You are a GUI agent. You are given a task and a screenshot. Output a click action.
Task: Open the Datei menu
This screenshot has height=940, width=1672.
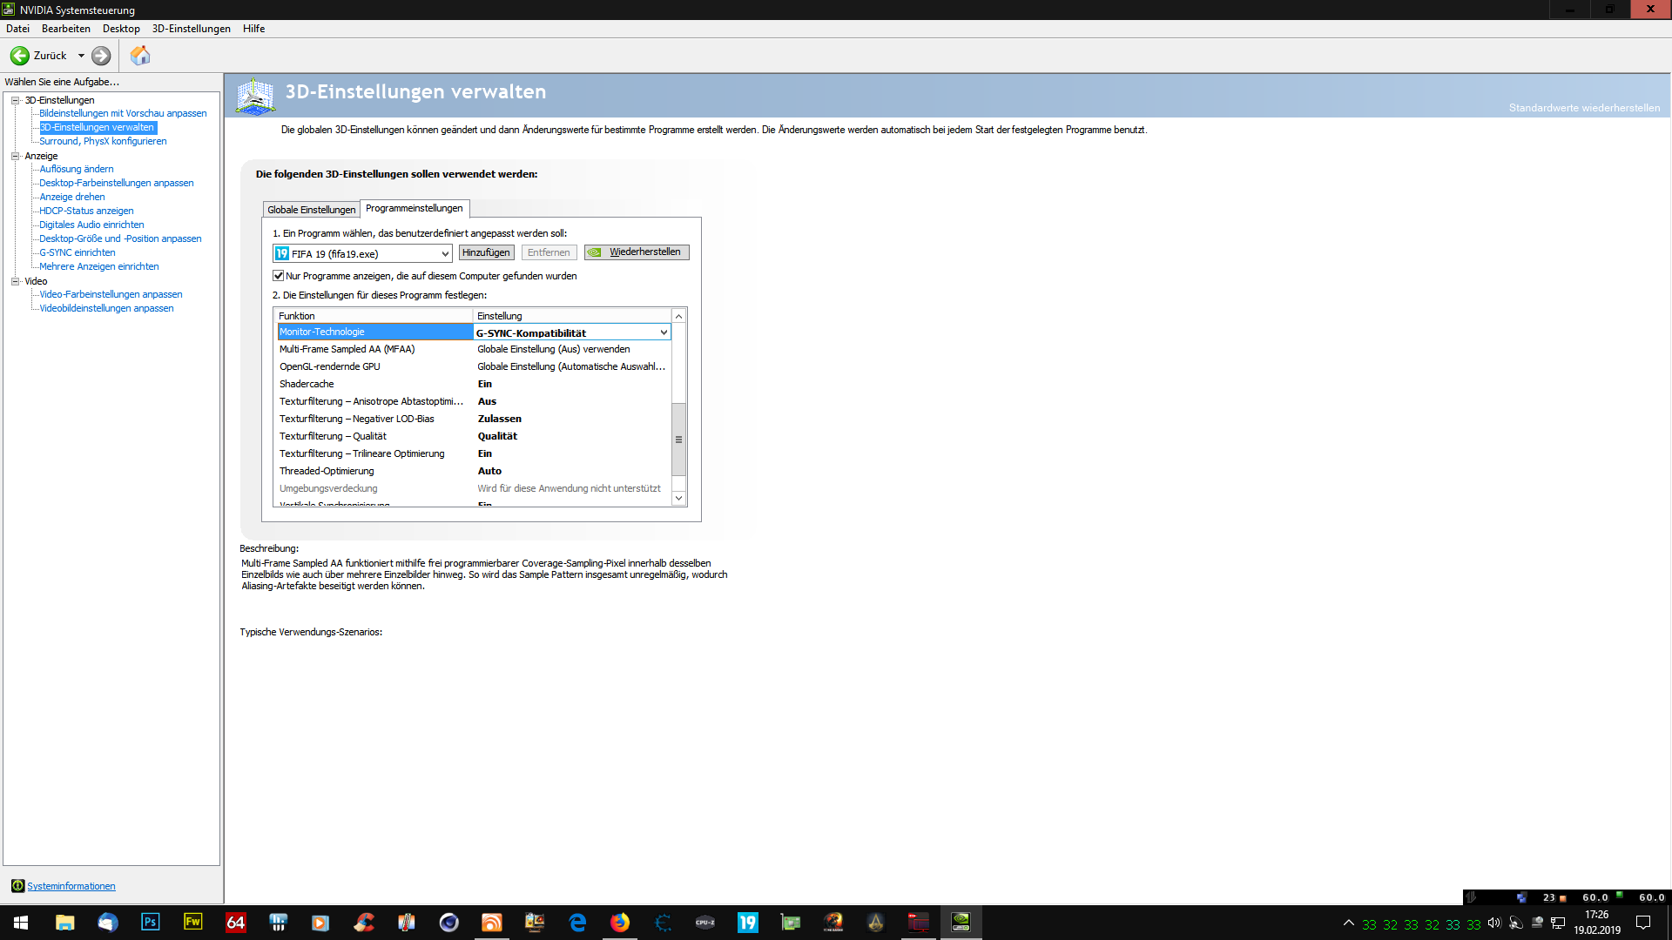click(x=17, y=29)
